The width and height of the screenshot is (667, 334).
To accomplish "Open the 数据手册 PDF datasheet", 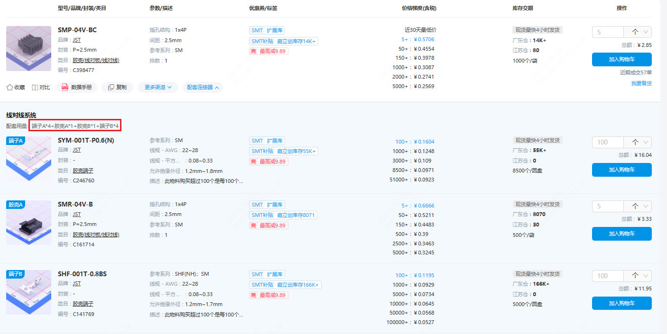I will click(77, 87).
